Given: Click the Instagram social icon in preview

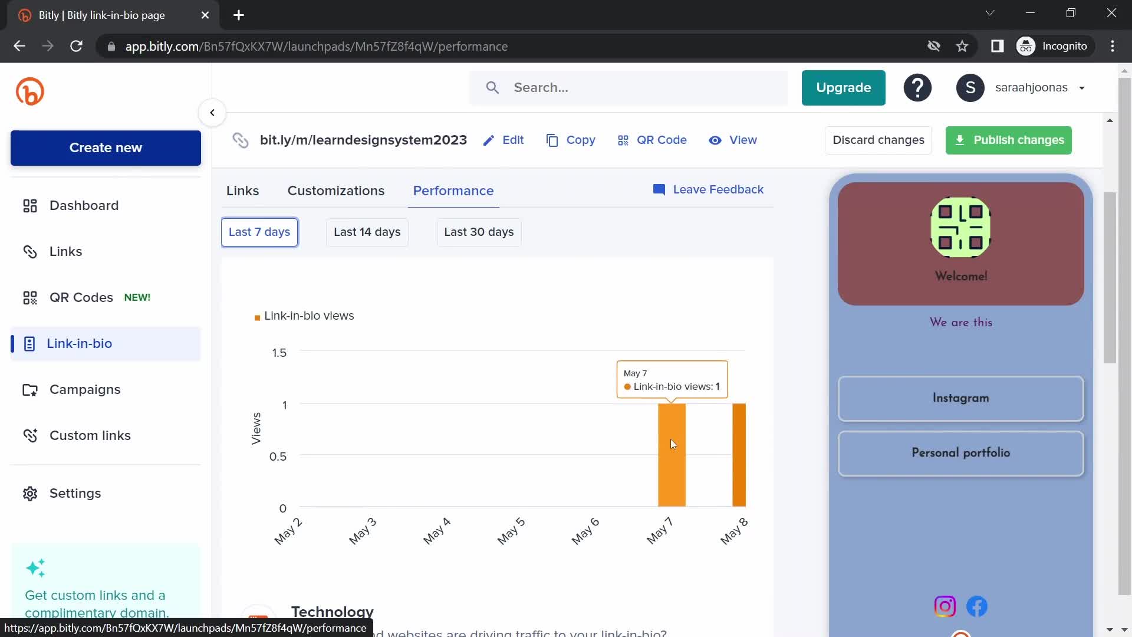Looking at the screenshot, I should tap(945, 606).
